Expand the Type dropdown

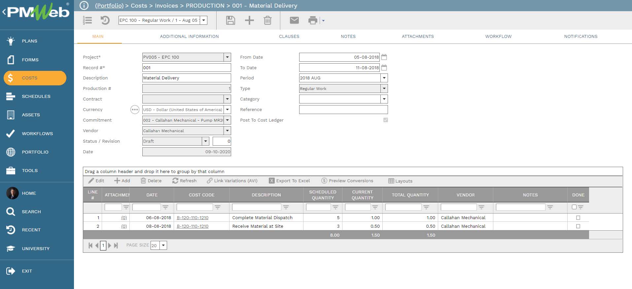coord(384,88)
